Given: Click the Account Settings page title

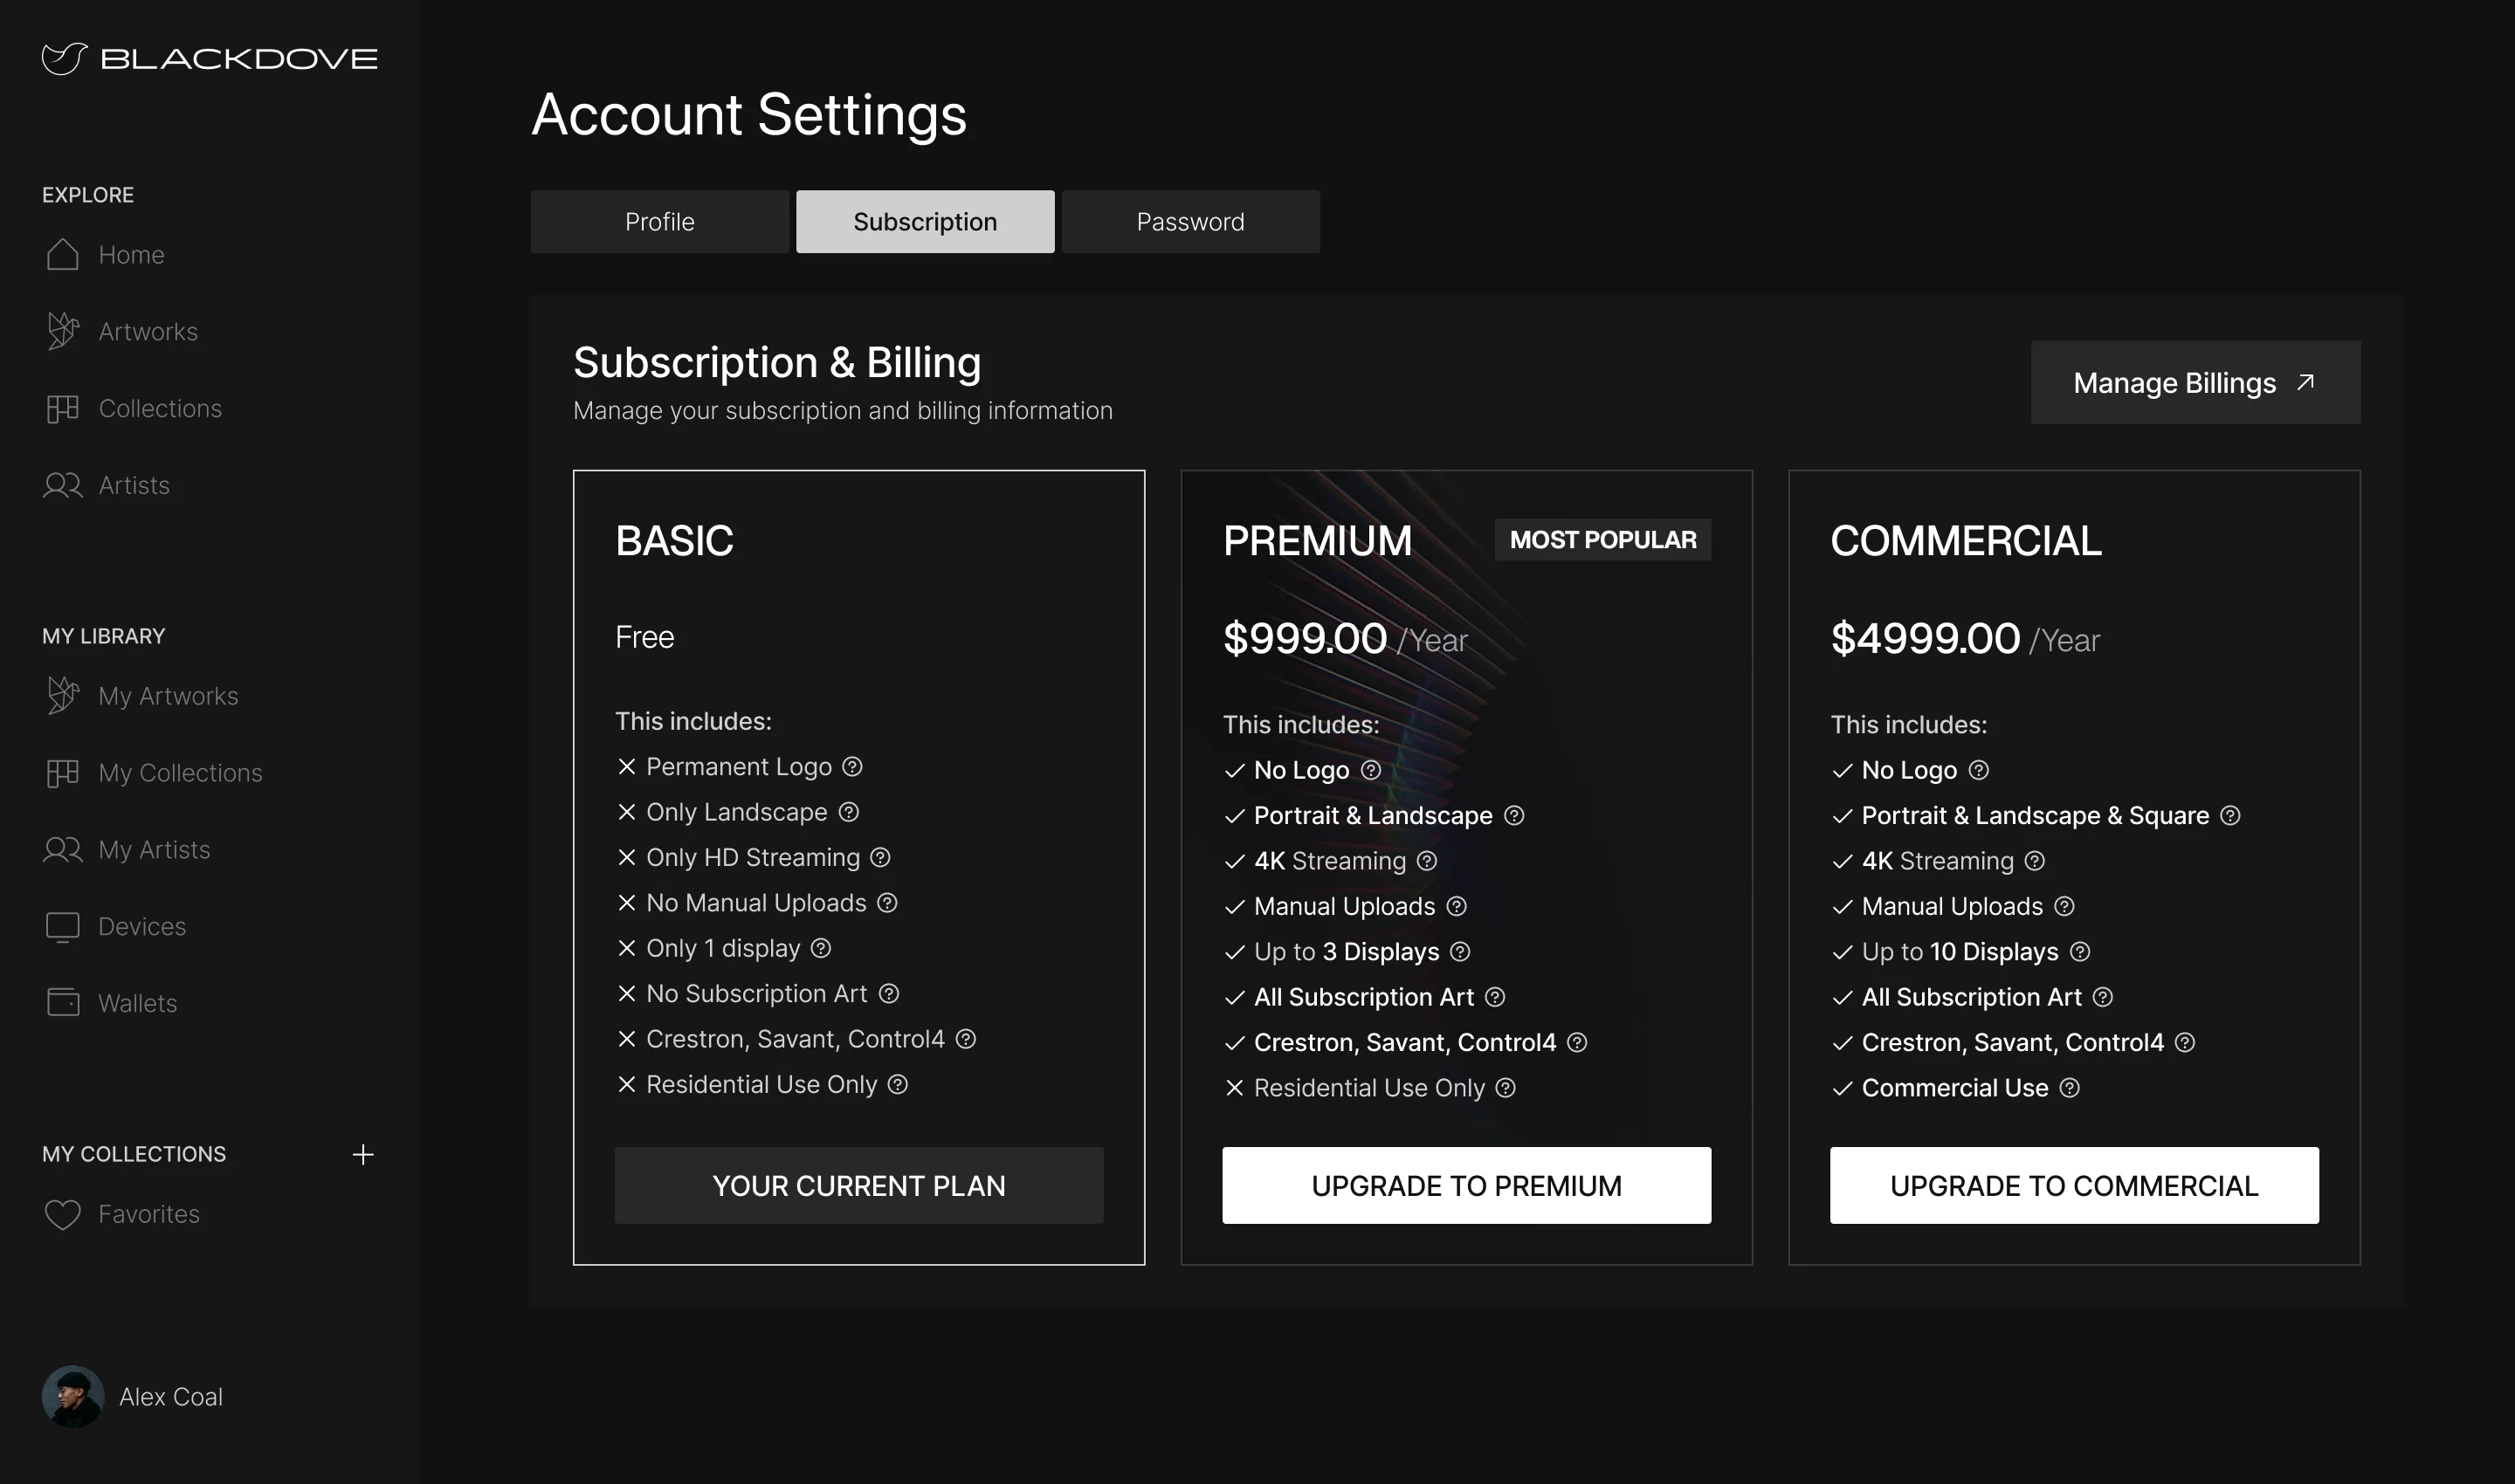Looking at the screenshot, I should (x=748, y=114).
